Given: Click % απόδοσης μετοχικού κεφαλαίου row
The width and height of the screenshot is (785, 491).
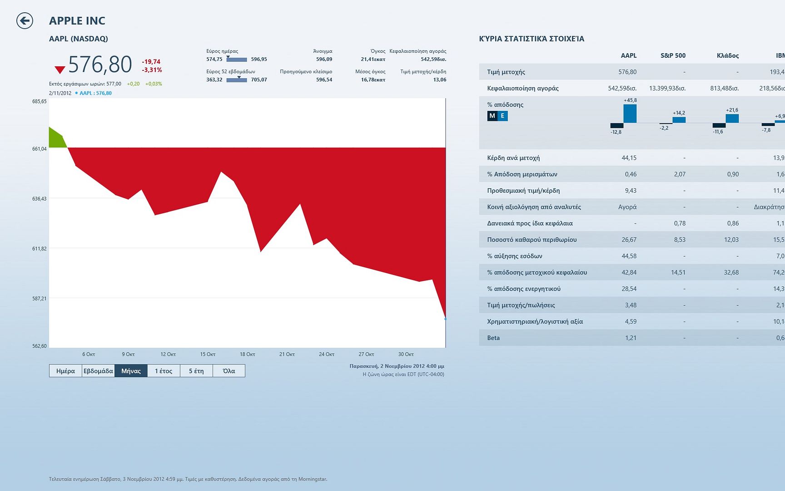Looking at the screenshot, I should point(632,272).
